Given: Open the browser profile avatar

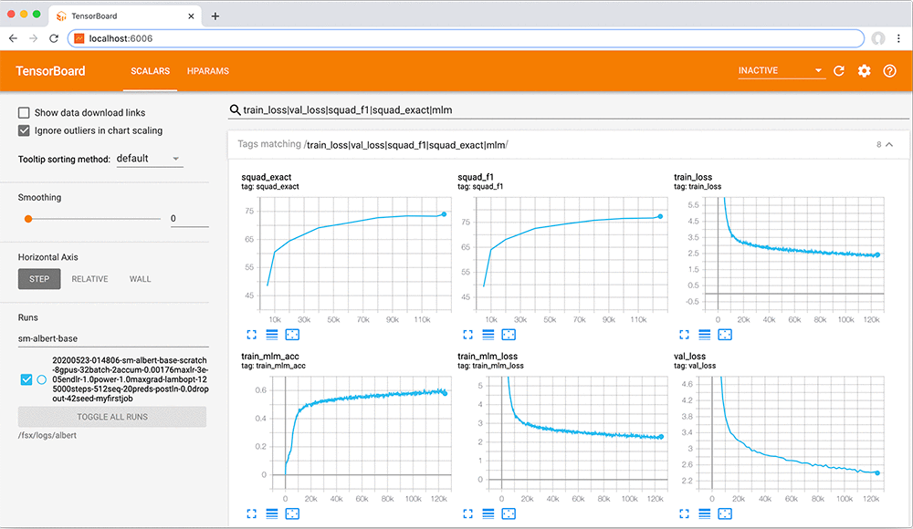Looking at the screenshot, I should point(878,38).
